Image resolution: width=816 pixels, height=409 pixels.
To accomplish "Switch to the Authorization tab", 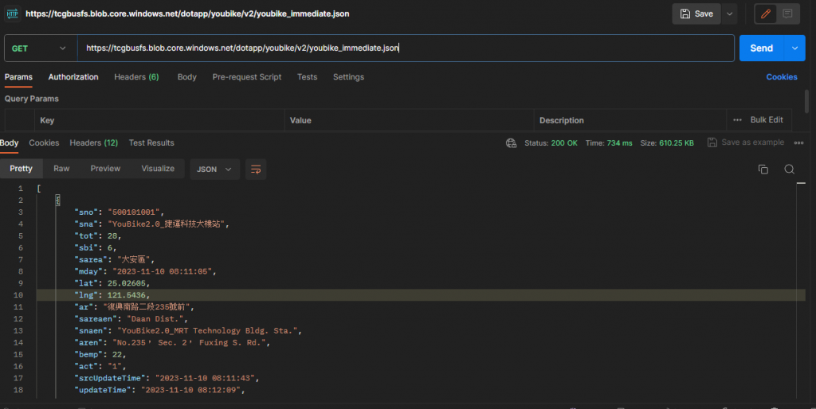I will pos(73,77).
